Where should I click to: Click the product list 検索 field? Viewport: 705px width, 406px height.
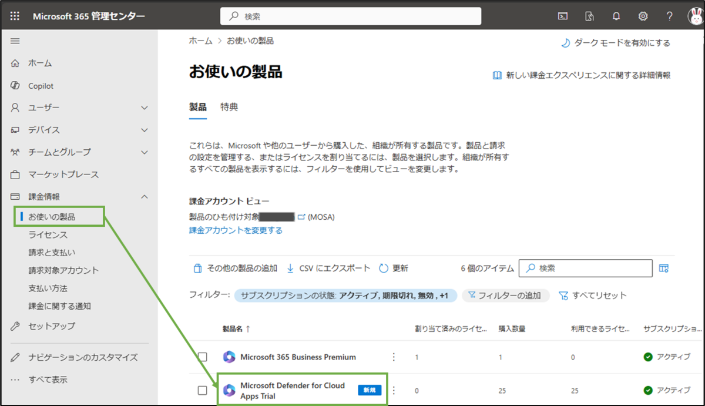[586, 268]
